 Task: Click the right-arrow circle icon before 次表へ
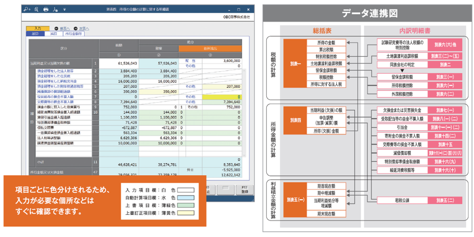pos(76,28)
